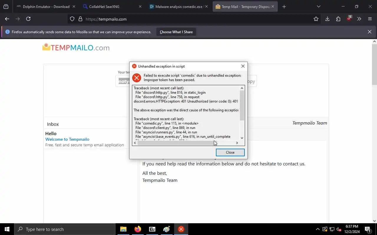
Task: Open the tracking protection shield icon
Action: [x=72, y=19]
